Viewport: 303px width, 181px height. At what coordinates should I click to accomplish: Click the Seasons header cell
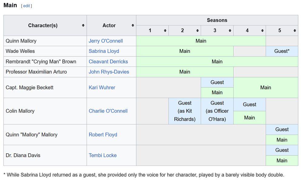pos(217,20)
